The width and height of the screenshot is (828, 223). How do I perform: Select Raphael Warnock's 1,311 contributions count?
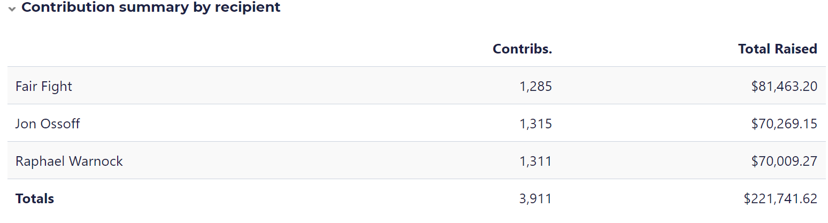[535, 161]
